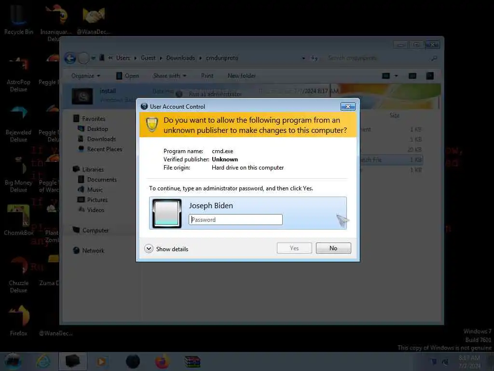Click the Yes button in UAC dialog
This screenshot has height=371, width=494.
294,248
